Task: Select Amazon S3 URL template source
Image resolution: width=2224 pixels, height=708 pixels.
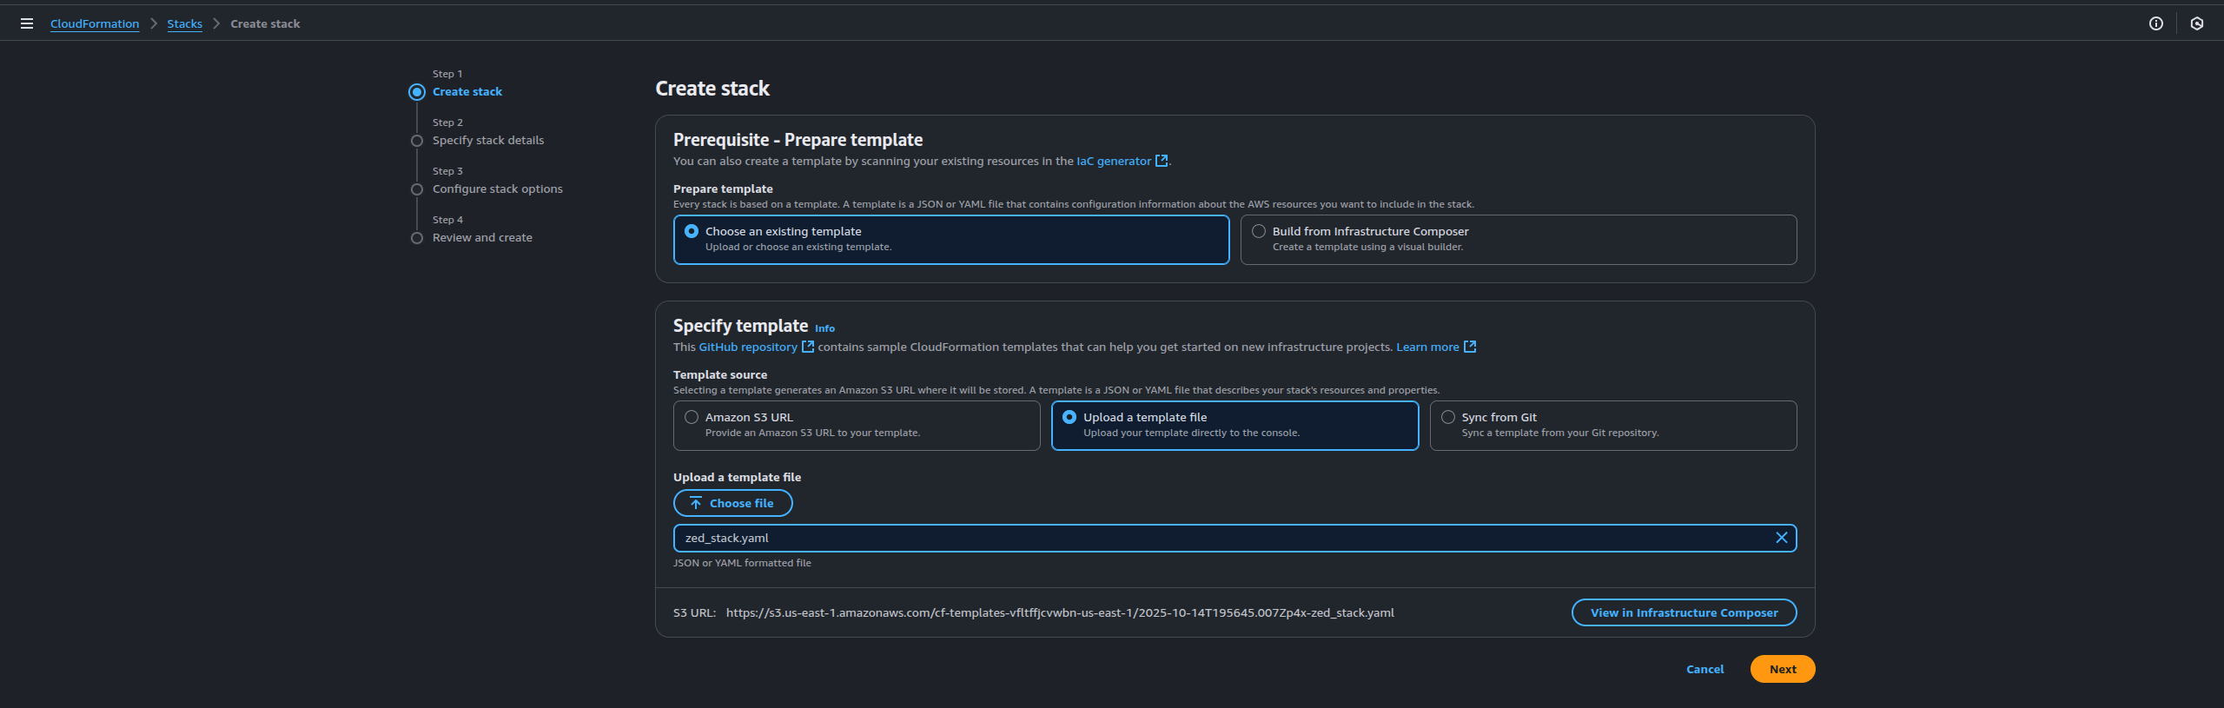Action: pos(692,417)
